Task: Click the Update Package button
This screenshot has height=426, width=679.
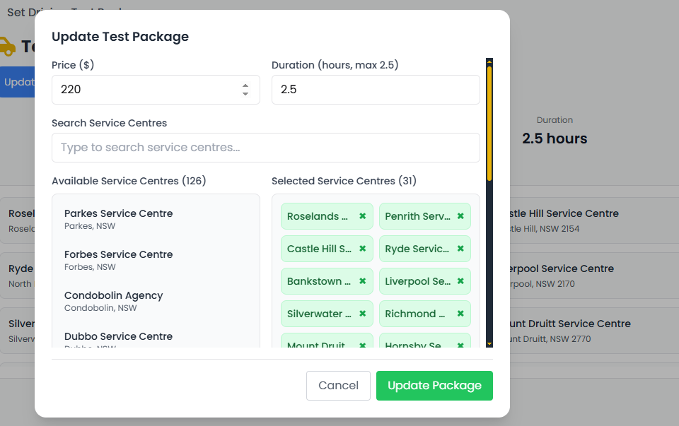Action: coord(434,386)
